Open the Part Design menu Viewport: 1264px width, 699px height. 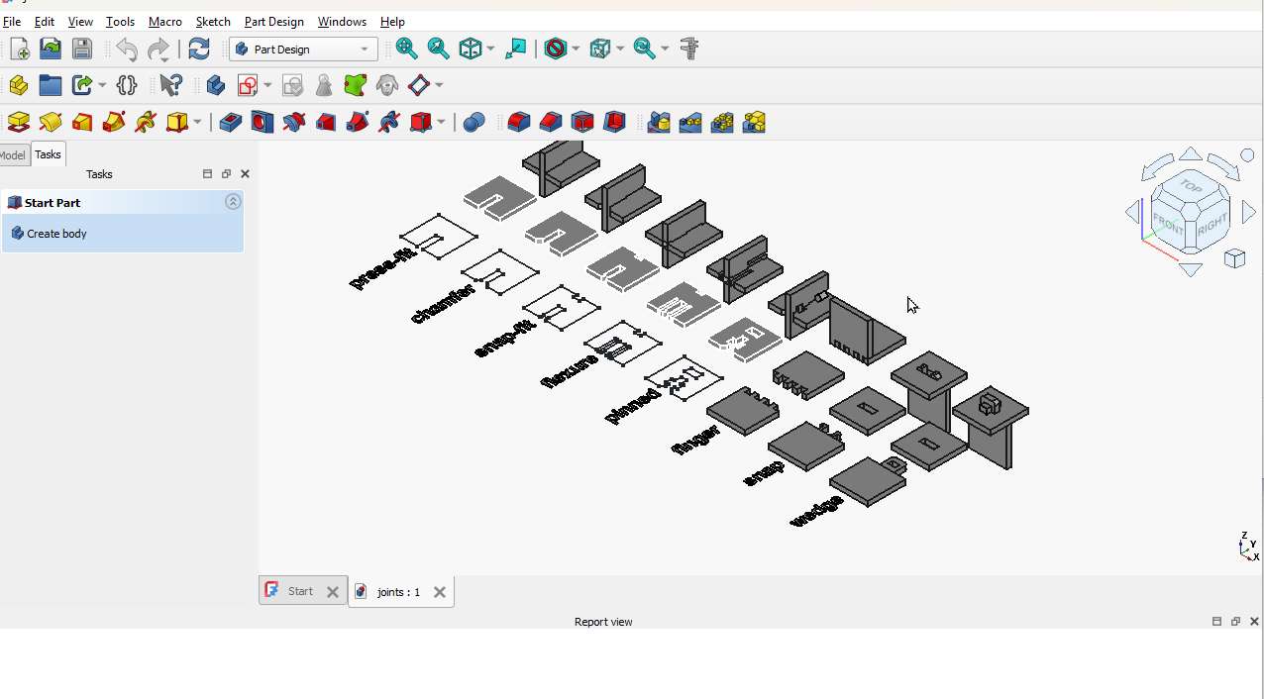(274, 21)
